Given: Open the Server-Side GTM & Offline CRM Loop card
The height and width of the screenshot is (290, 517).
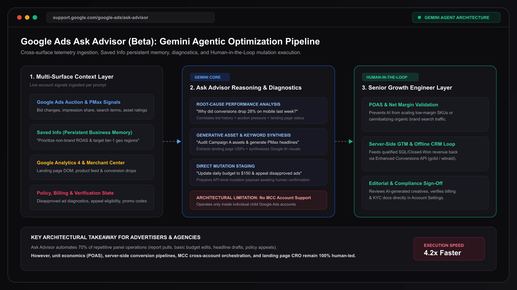Looking at the screenshot, I should [425, 154].
